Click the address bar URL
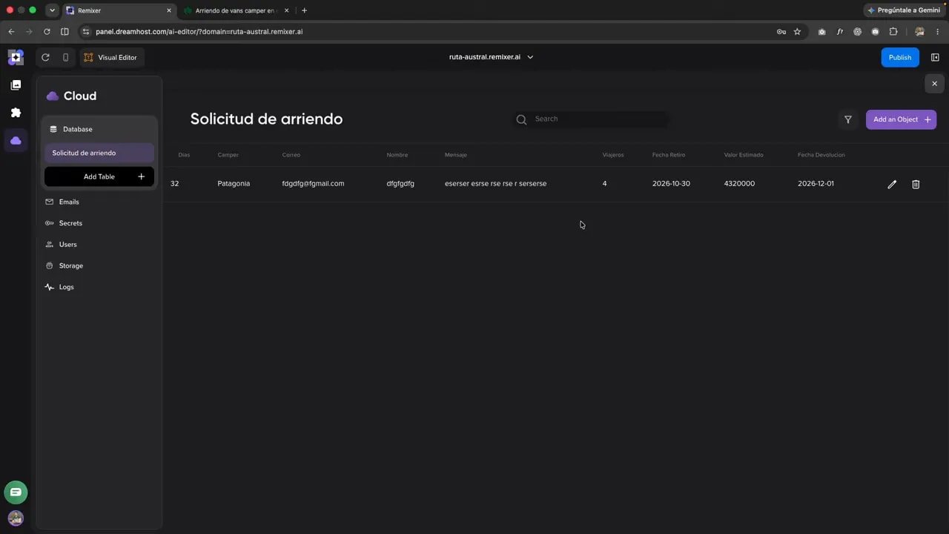The height and width of the screenshot is (534, 949). click(199, 32)
